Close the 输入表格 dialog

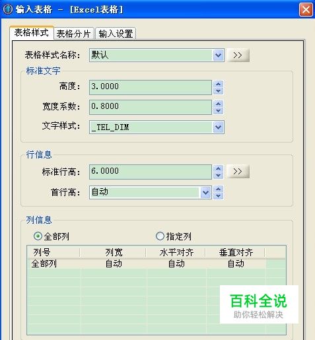tap(306, 10)
